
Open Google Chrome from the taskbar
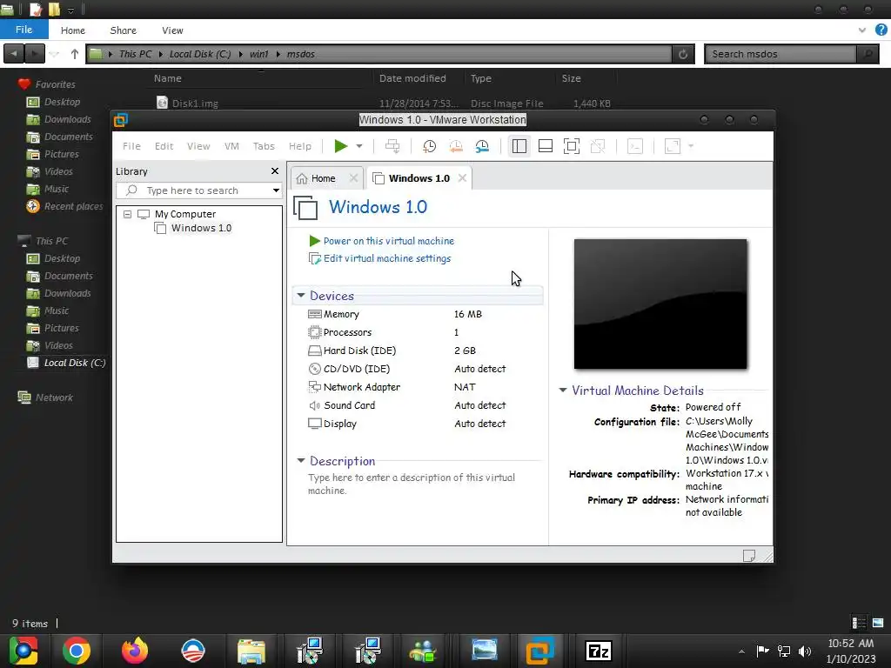77,651
